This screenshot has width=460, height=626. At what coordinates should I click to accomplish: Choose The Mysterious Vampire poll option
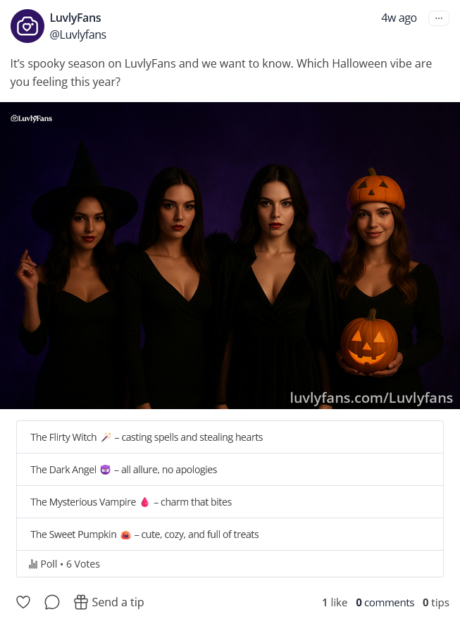point(230,502)
